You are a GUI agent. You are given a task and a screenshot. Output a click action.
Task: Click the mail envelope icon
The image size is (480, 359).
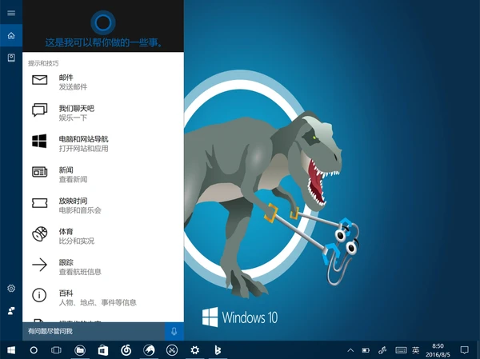pyautogui.click(x=40, y=80)
